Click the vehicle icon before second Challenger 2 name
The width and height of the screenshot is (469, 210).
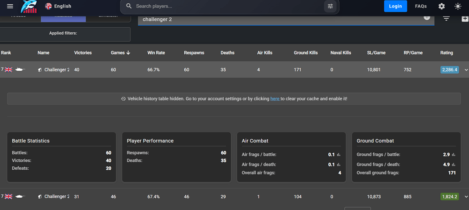point(40,196)
